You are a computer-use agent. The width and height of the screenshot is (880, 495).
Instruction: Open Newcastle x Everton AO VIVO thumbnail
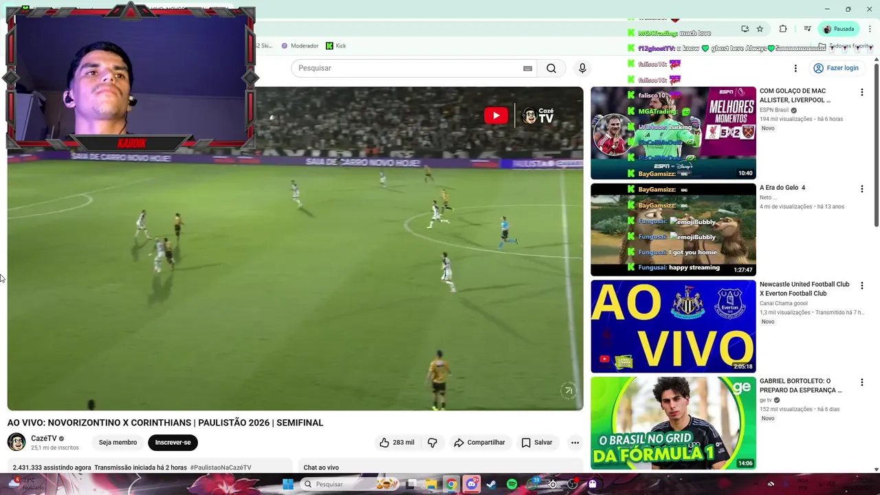tap(673, 327)
